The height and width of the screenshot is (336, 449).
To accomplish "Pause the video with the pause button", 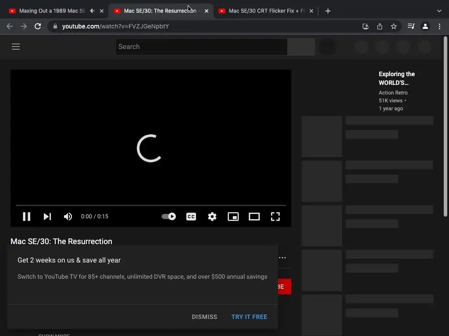I will [x=26, y=217].
